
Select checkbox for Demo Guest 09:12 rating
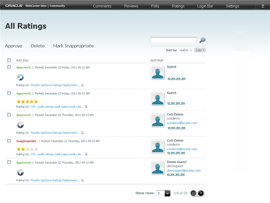pos(9,162)
